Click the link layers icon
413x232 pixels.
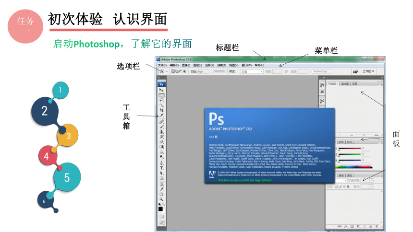(x=340, y=226)
